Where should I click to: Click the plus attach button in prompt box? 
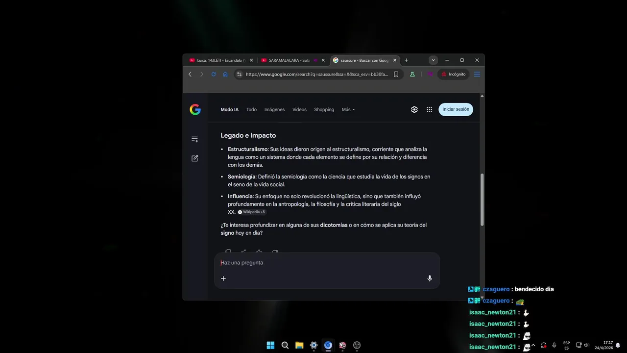(x=223, y=278)
